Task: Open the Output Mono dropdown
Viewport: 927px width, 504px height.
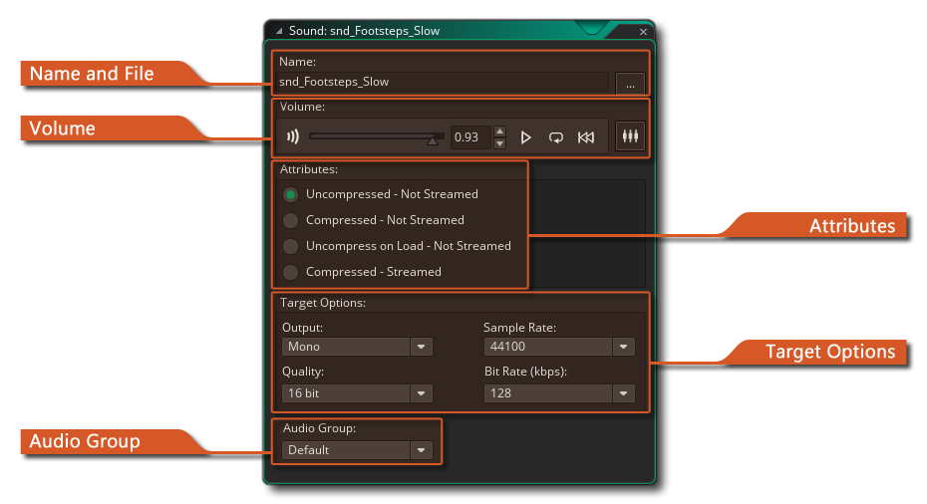Action: [422, 347]
